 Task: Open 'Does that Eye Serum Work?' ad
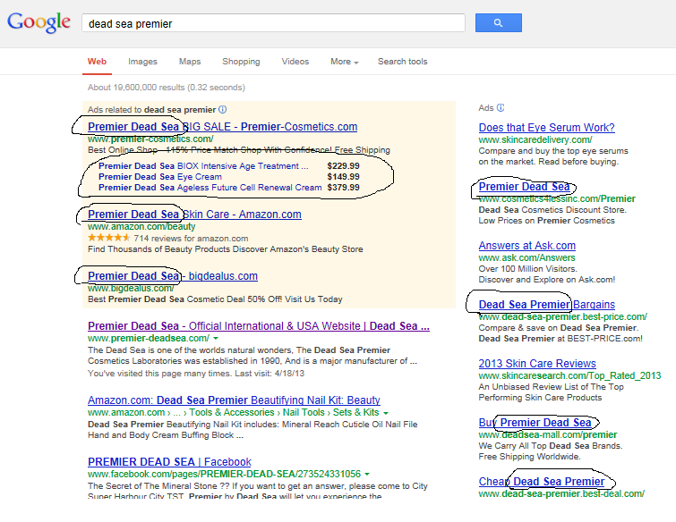coord(547,128)
